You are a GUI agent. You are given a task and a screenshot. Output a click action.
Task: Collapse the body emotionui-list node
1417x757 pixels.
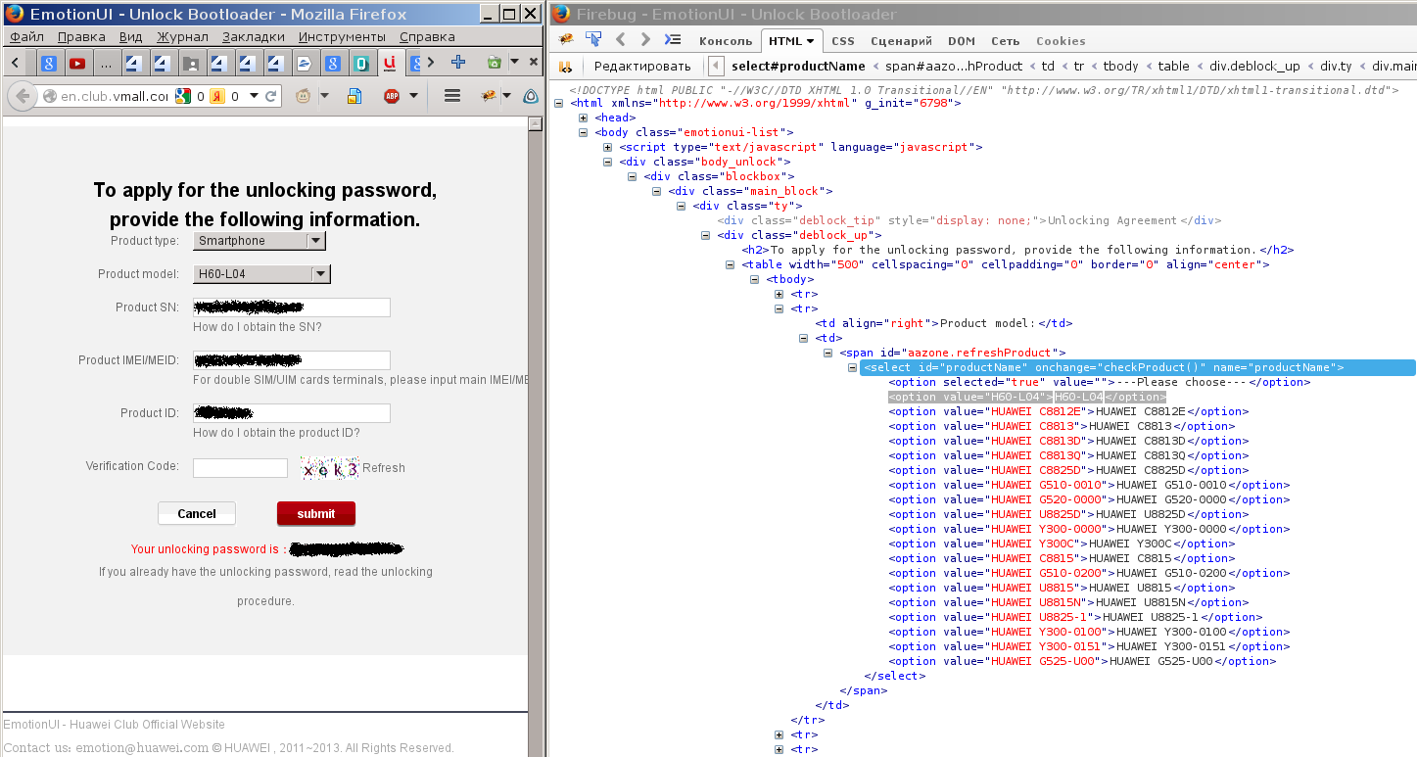click(x=583, y=132)
